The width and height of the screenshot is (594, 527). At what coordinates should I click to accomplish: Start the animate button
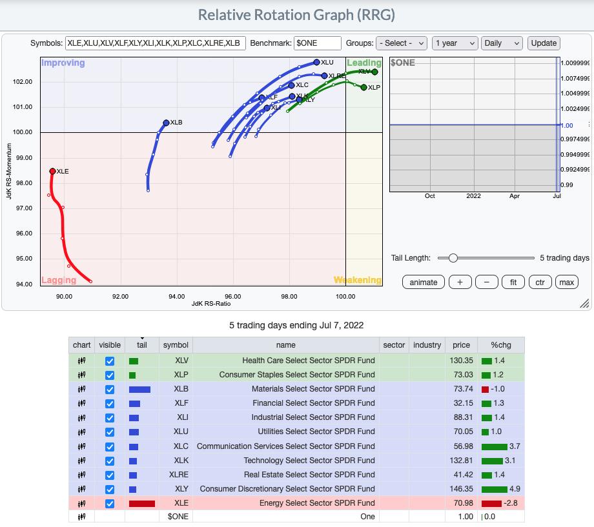coord(424,282)
